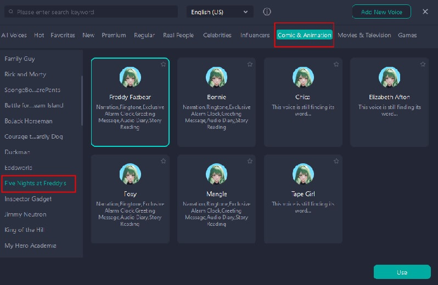Click Freddy Fazbear's avatar image
The width and height of the screenshot is (438, 285).
coord(130,77)
